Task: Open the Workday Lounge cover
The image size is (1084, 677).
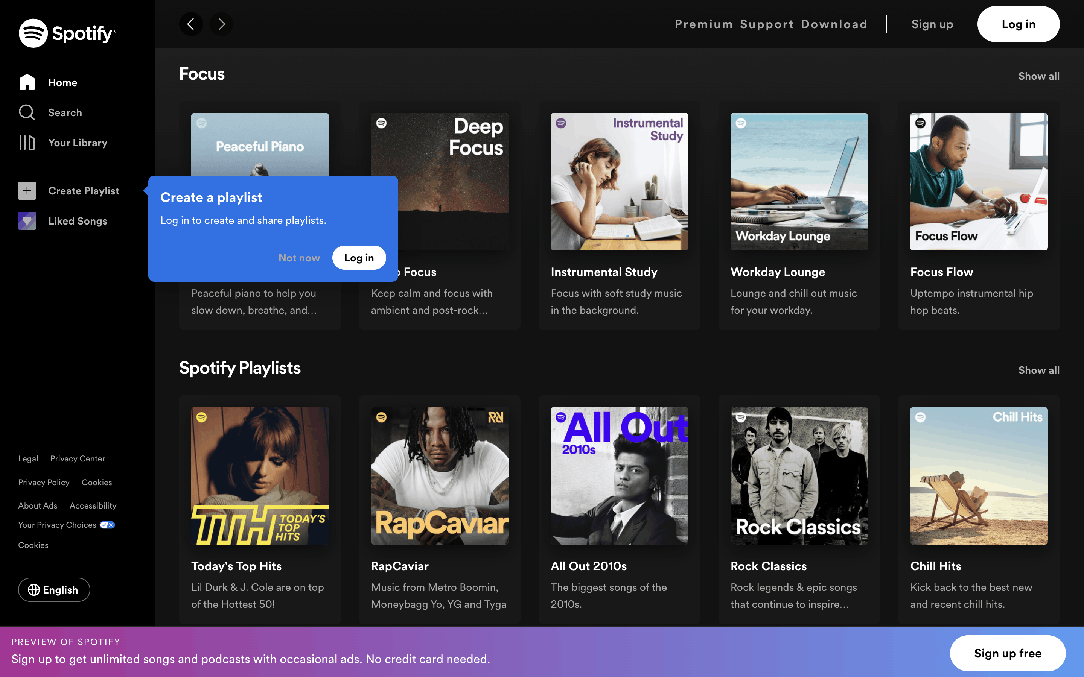Action: pyautogui.click(x=799, y=181)
